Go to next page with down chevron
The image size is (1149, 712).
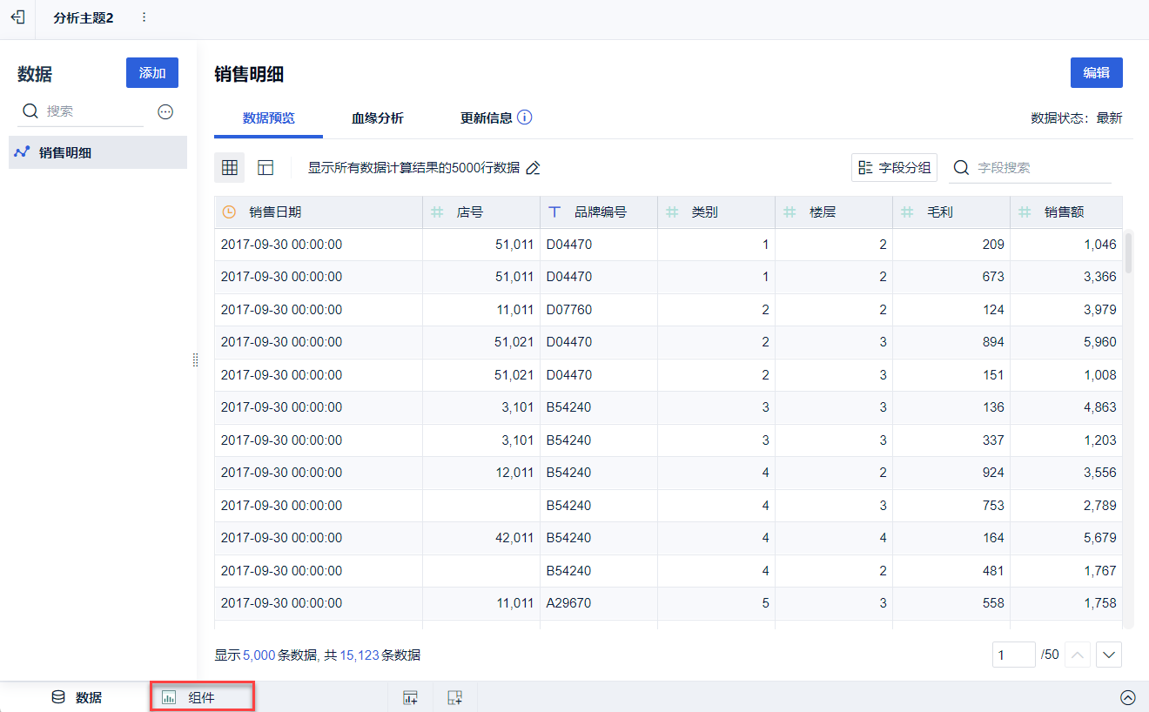(1109, 655)
